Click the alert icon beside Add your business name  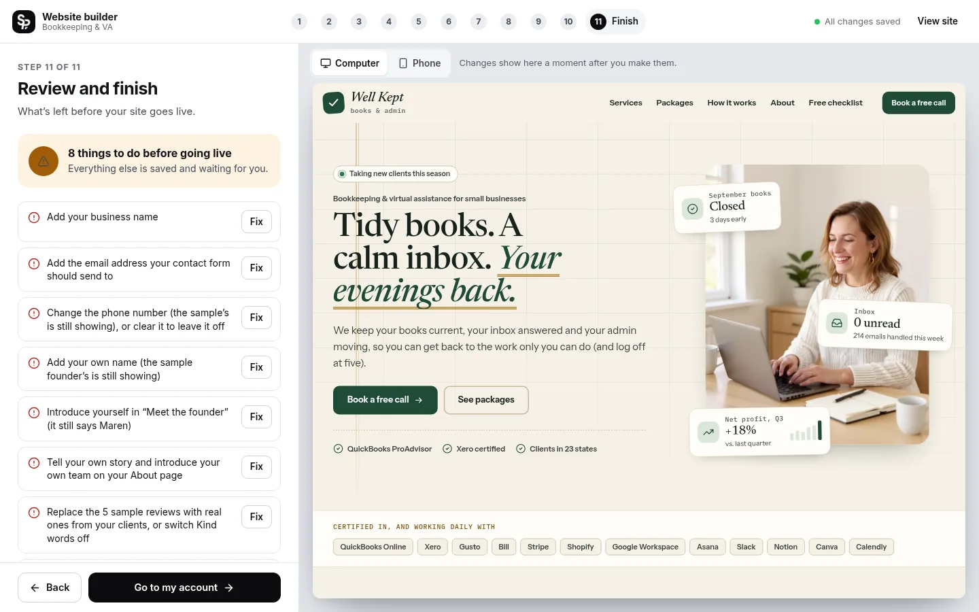(x=34, y=218)
